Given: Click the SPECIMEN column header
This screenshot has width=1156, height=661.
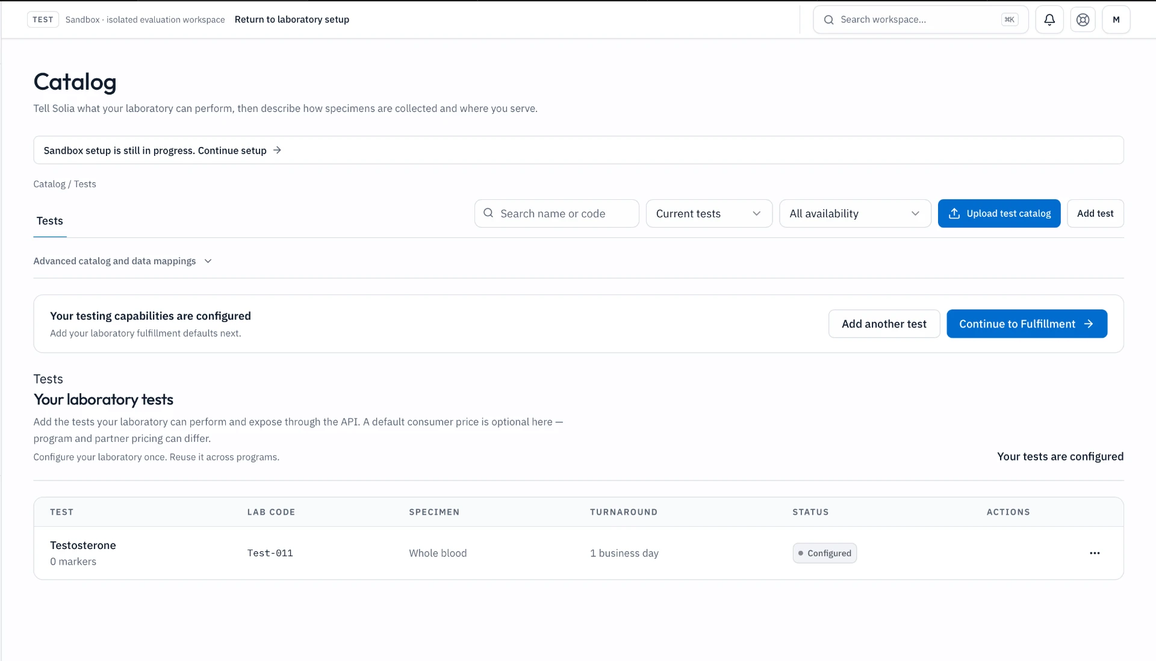Looking at the screenshot, I should 434,512.
